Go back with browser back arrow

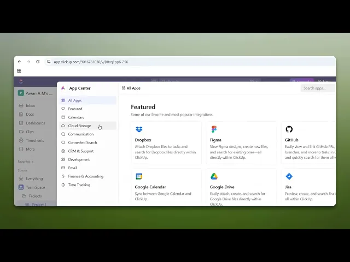[x=20, y=62]
